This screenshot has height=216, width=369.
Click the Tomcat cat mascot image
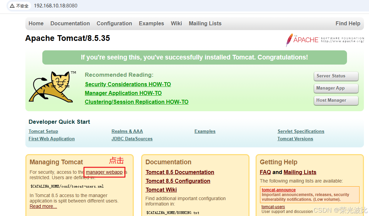(x=51, y=87)
